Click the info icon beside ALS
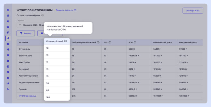211x107 pixels. (x=110, y=42)
